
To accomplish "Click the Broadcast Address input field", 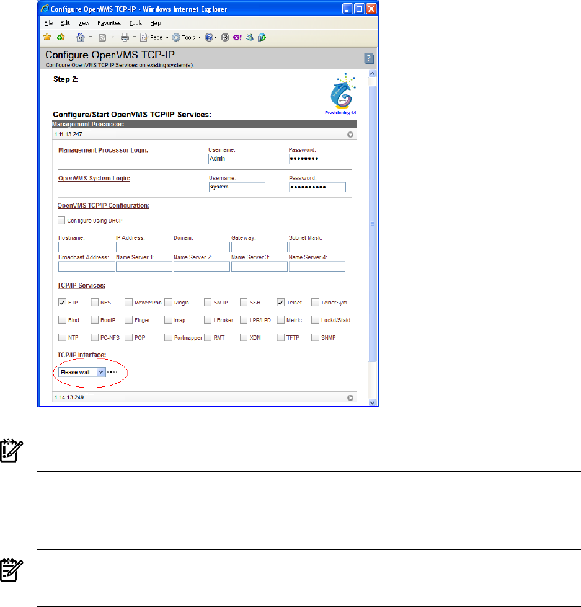I will click(87, 267).
